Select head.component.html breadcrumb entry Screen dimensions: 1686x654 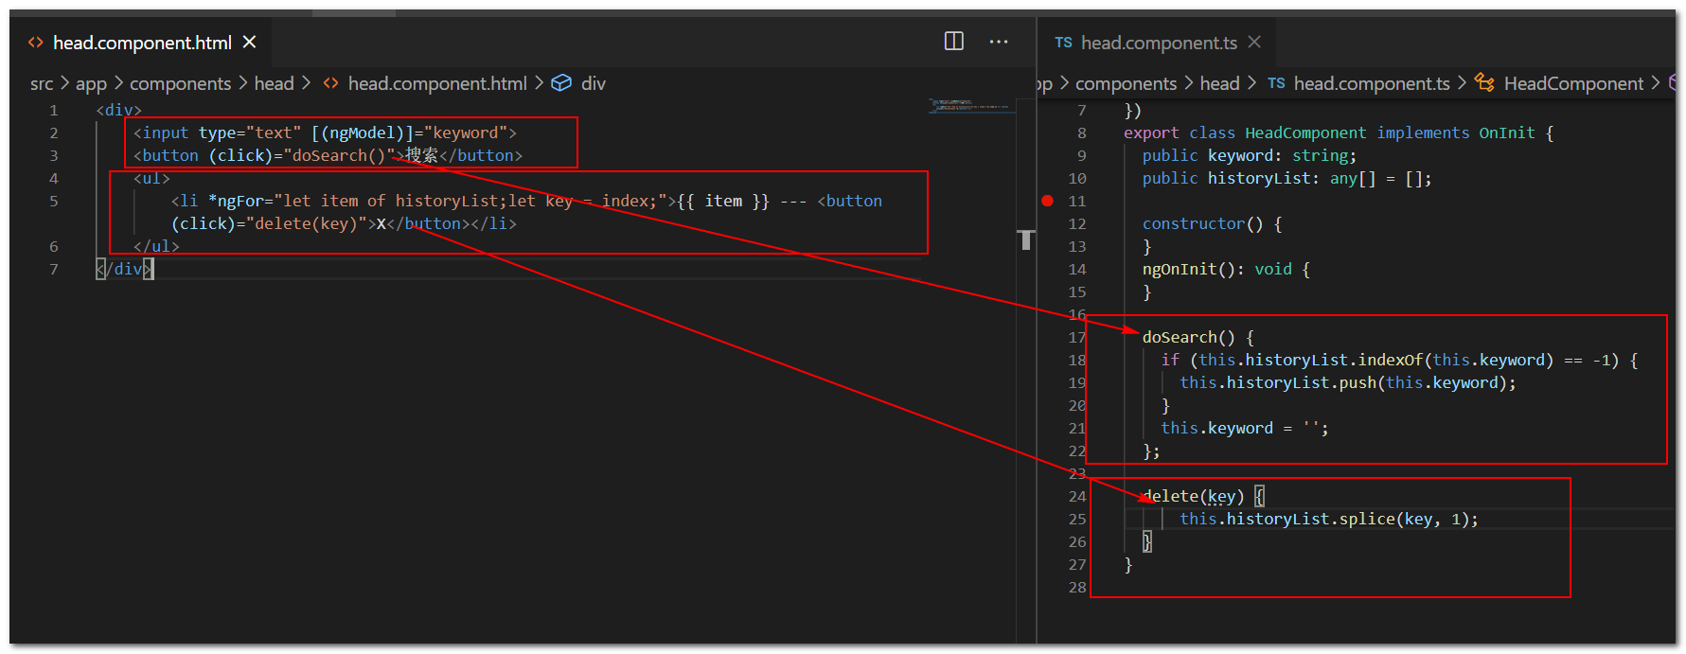tap(437, 83)
